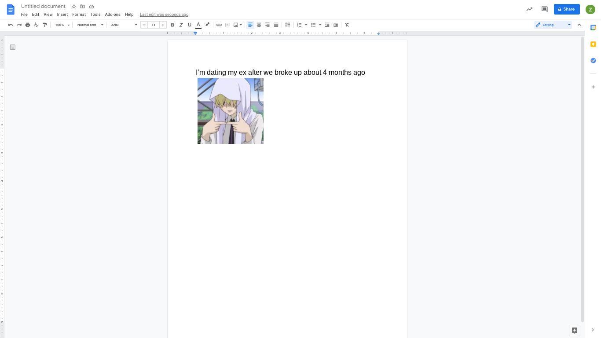Open comment history icon
This screenshot has width=601, height=338.
(x=544, y=9)
